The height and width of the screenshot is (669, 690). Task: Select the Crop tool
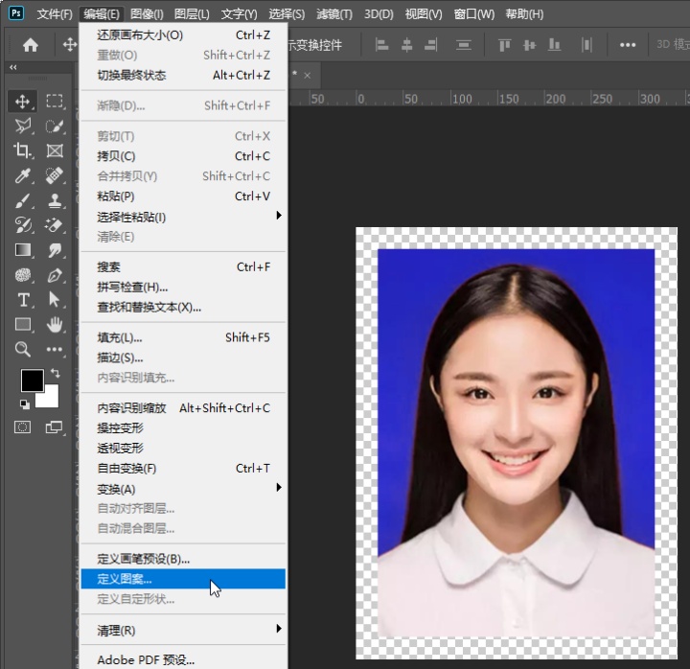coord(22,150)
